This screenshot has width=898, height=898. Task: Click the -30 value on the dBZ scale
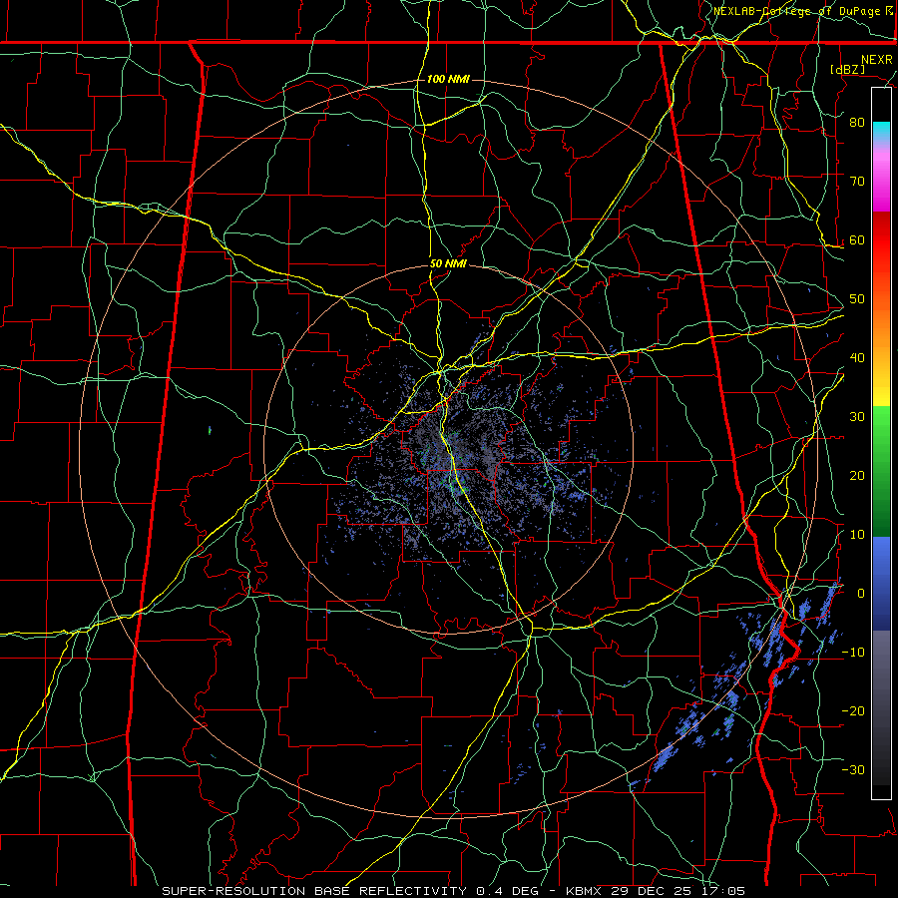tap(853, 770)
